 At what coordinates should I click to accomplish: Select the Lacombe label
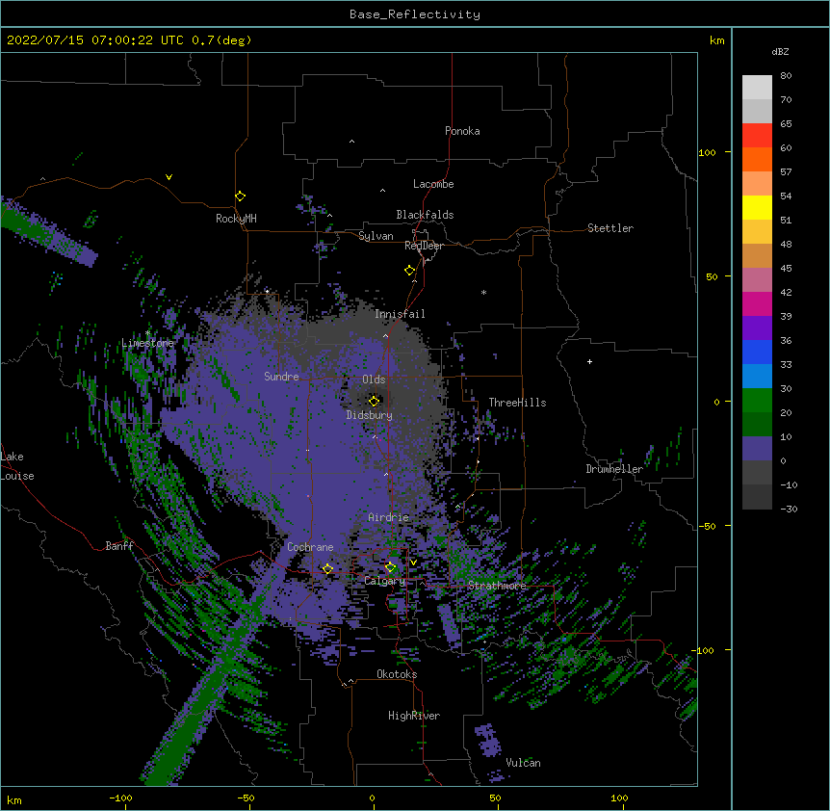pyautogui.click(x=433, y=184)
